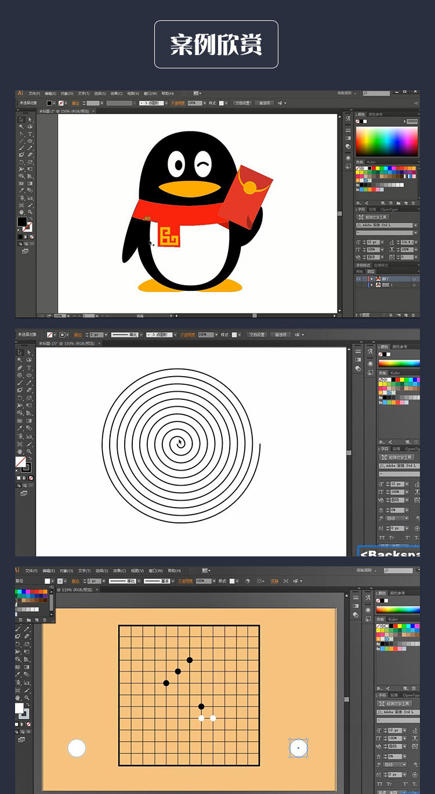435x794 pixels.
Task: Click the black fill swatch in penguin toolbox
Action: [x=22, y=221]
